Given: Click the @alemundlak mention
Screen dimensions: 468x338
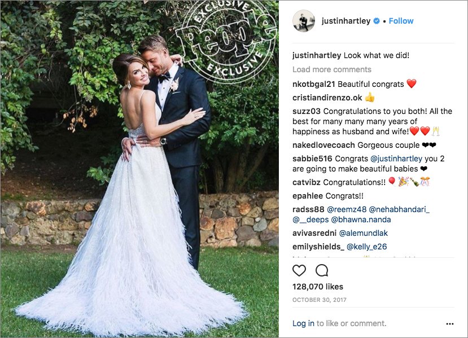Looking at the screenshot, I should coord(363,233).
